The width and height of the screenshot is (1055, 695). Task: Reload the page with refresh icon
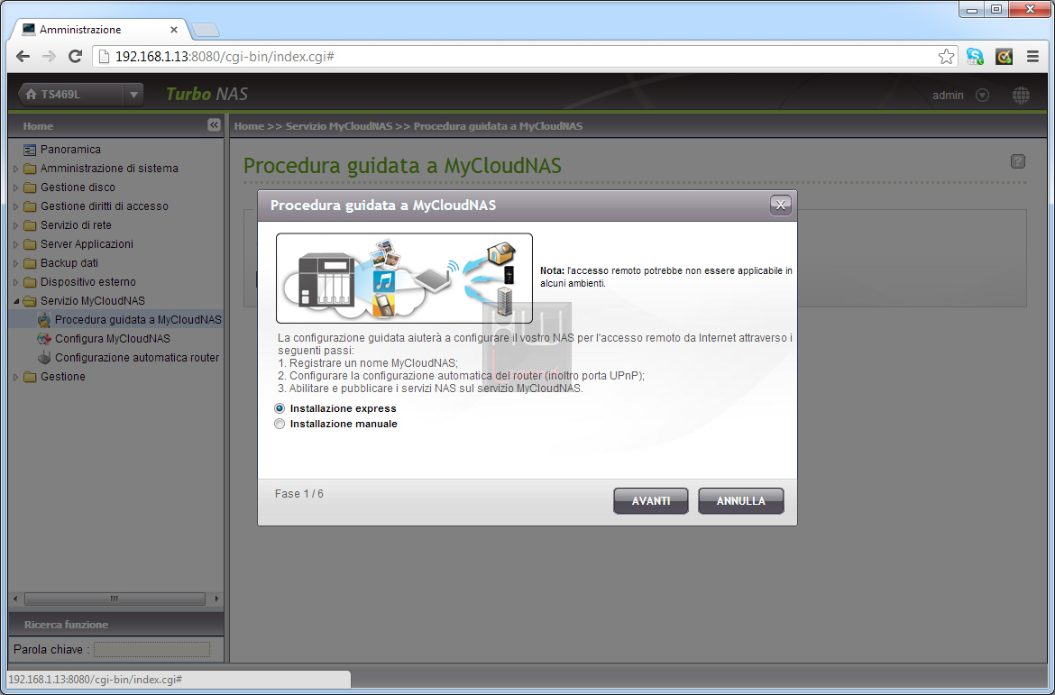pyautogui.click(x=76, y=57)
